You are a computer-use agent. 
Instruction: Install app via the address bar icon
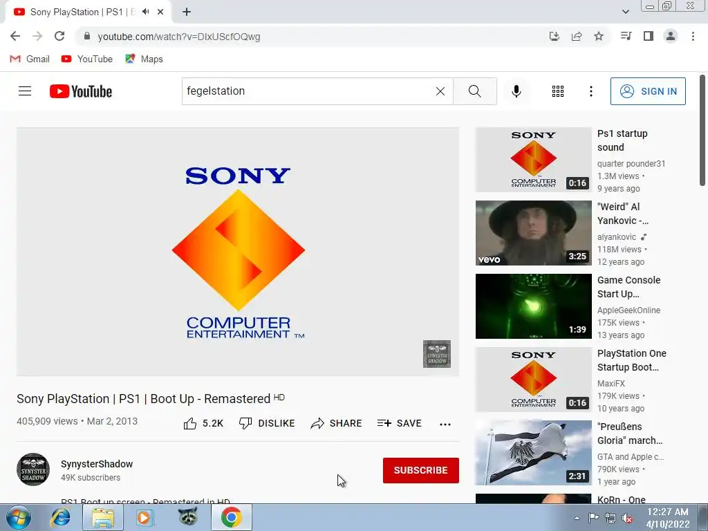coord(554,36)
